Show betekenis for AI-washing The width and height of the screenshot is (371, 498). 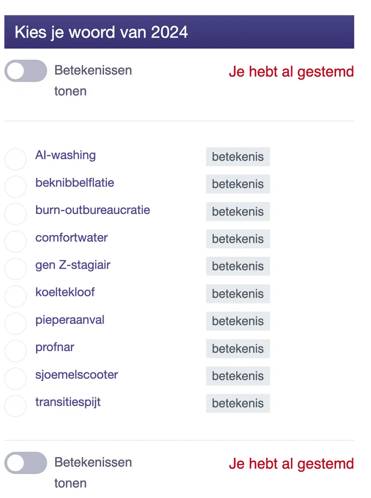[238, 157]
